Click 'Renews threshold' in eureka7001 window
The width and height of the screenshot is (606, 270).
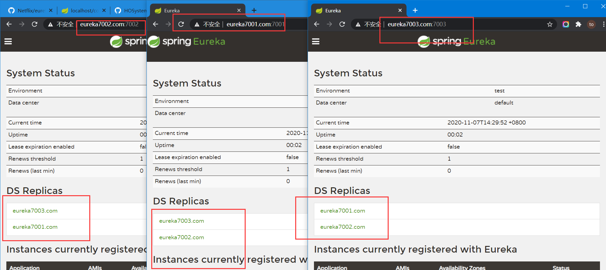click(178, 169)
